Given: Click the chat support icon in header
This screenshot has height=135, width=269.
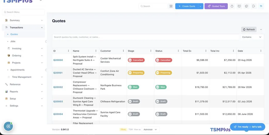Looking at the screenshot, I should click(x=246, y=6).
